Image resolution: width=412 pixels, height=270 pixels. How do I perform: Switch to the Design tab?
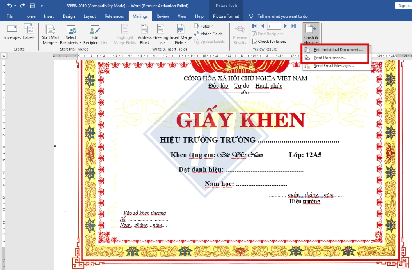(69, 16)
